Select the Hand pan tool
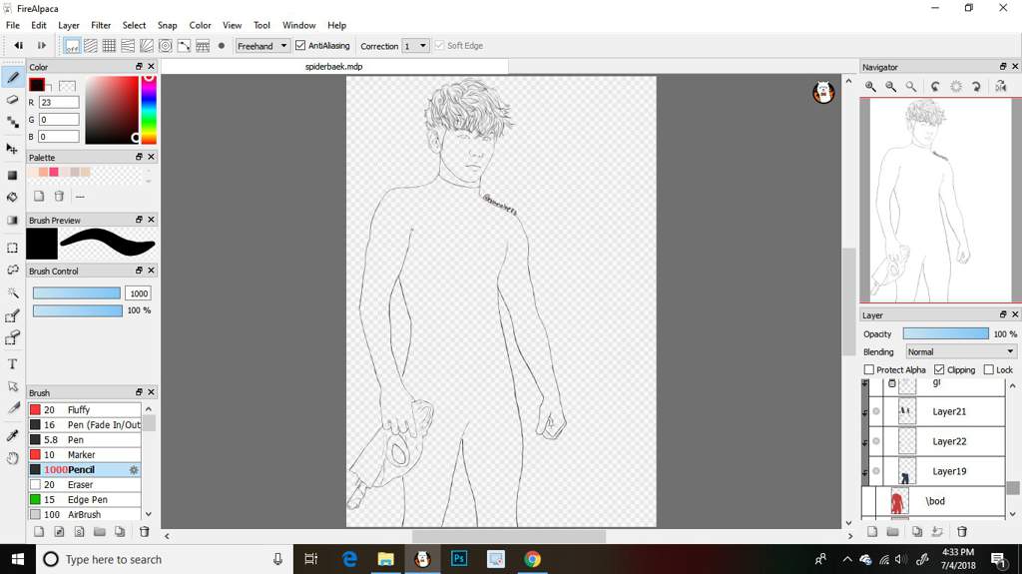Screen dimensions: 1022x574 coord(12,458)
